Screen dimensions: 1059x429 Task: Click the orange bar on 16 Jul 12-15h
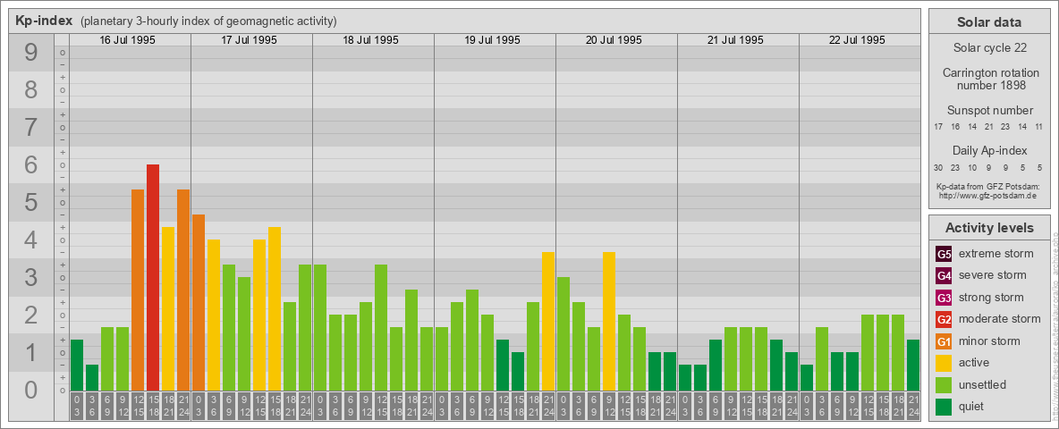click(x=138, y=290)
